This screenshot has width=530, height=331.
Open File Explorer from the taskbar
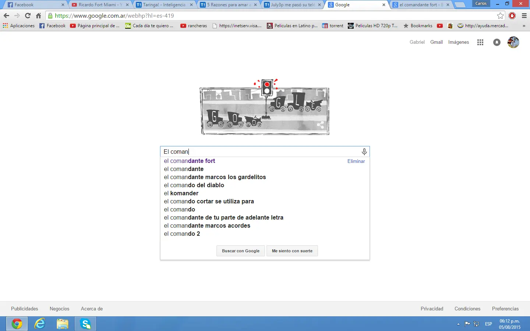click(x=63, y=324)
